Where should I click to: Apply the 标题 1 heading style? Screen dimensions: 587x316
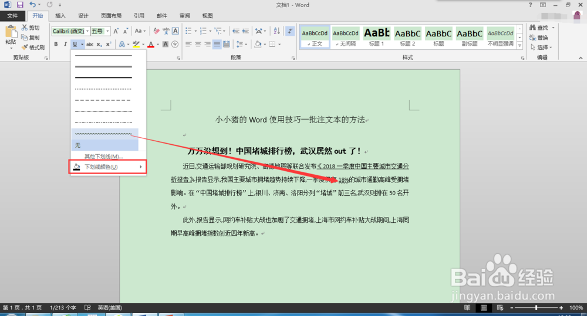point(377,37)
